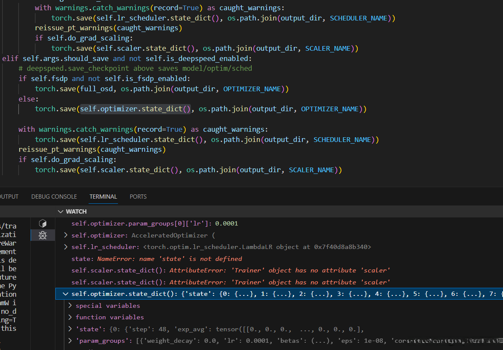Click the bottom reissue_pt_warnings(caught_warnings) line
The height and width of the screenshot is (350, 503).
click(x=92, y=150)
